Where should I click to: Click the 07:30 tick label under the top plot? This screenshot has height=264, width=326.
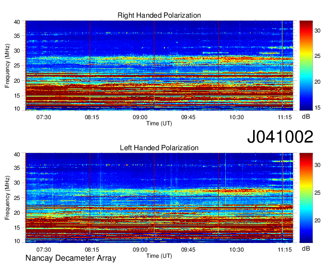44,117
